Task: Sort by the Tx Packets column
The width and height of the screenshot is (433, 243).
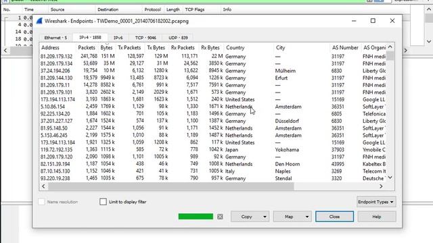Action: pos(129,48)
